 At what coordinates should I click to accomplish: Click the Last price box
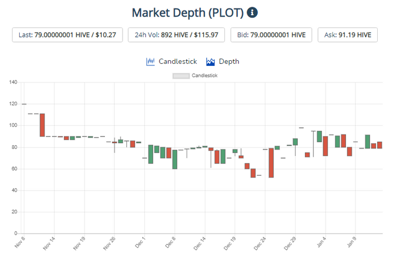coord(68,35)
